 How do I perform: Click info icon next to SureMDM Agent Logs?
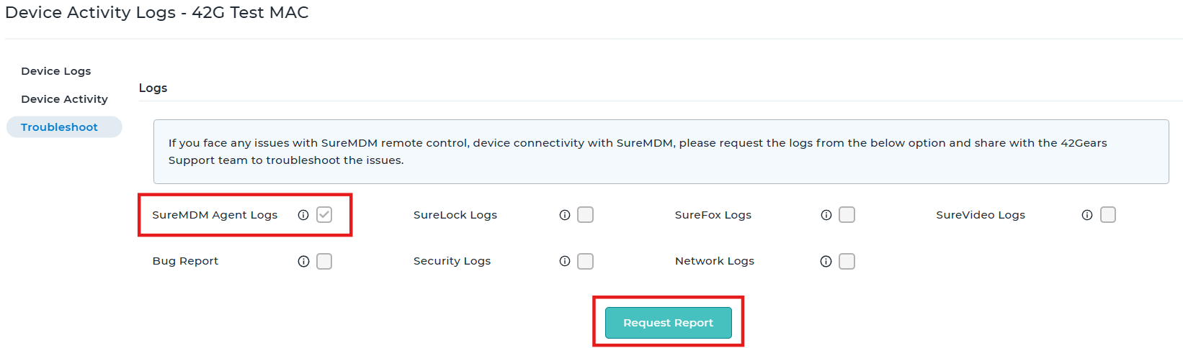(303, 215)
